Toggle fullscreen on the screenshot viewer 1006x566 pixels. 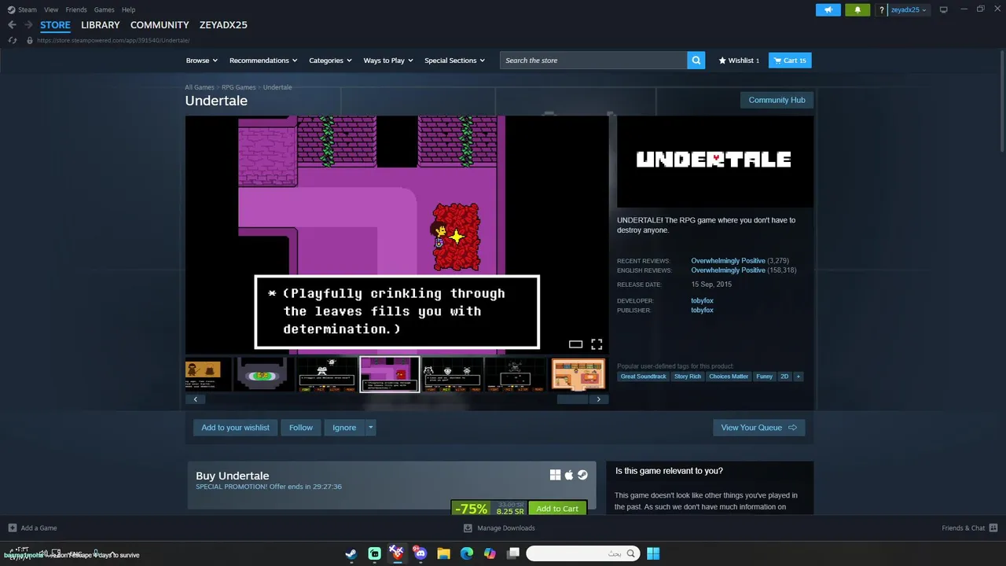(x=597, y=344)
